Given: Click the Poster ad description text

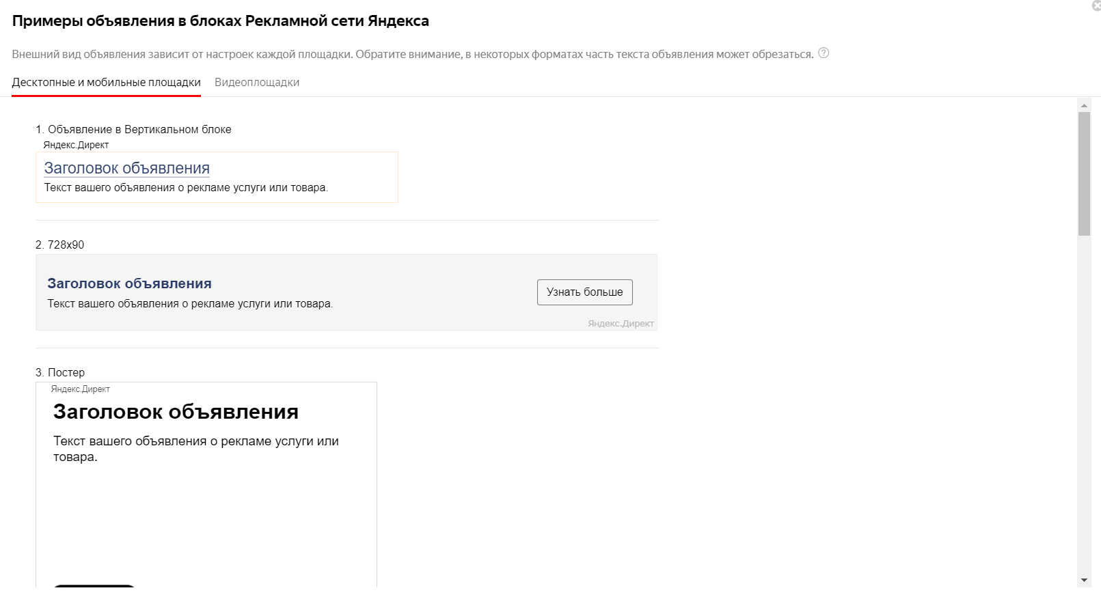Looking at the screenshot, I should pyautogui.click(x=196, y=449).
